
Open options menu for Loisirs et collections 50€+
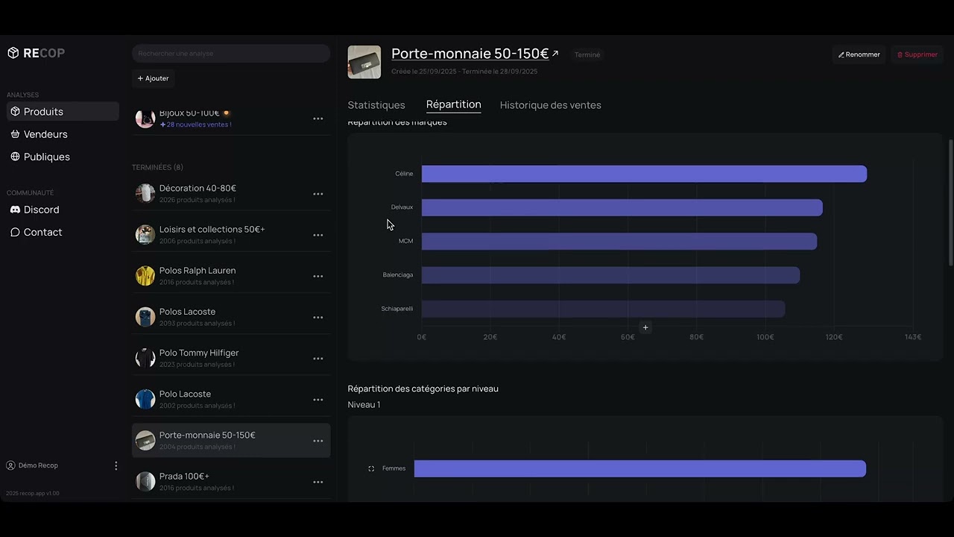318,235
